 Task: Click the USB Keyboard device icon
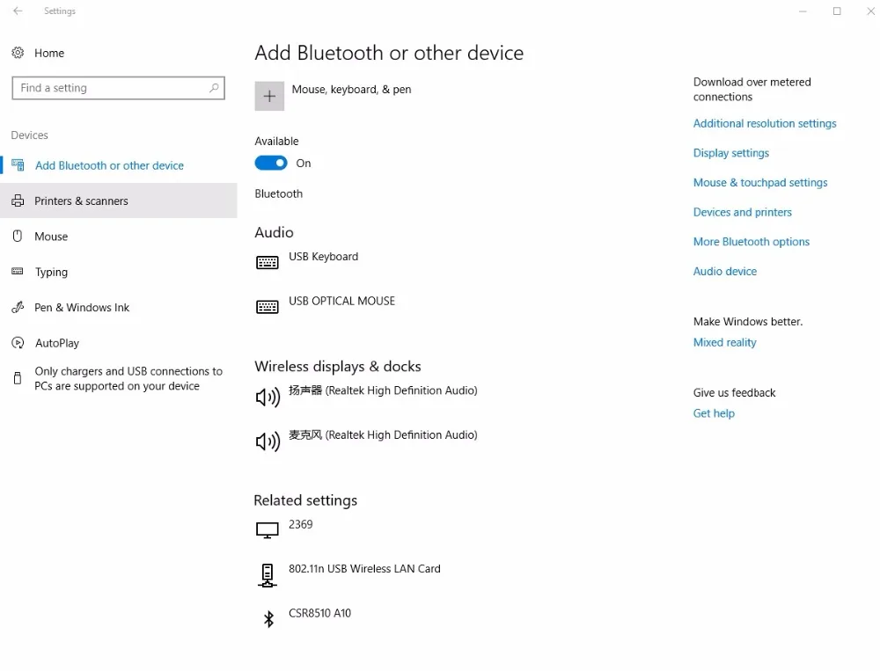tap(267, 263)
